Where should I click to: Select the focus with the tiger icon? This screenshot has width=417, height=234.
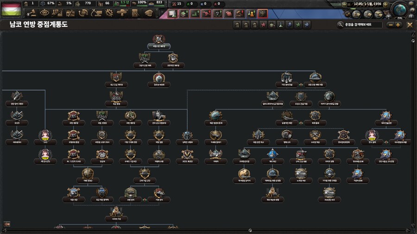272,190
